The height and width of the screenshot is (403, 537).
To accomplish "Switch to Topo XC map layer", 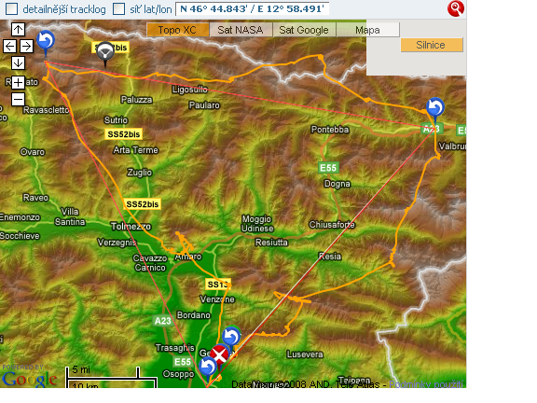I will coord(177,30).
